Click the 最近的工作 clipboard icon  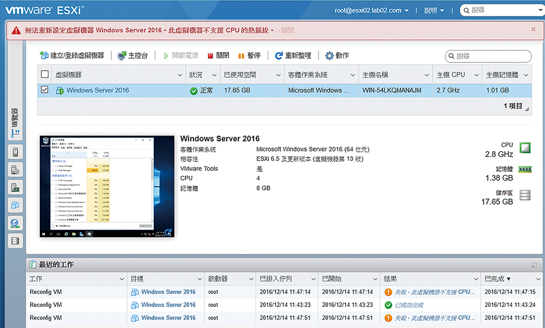[x=32, y=264]
